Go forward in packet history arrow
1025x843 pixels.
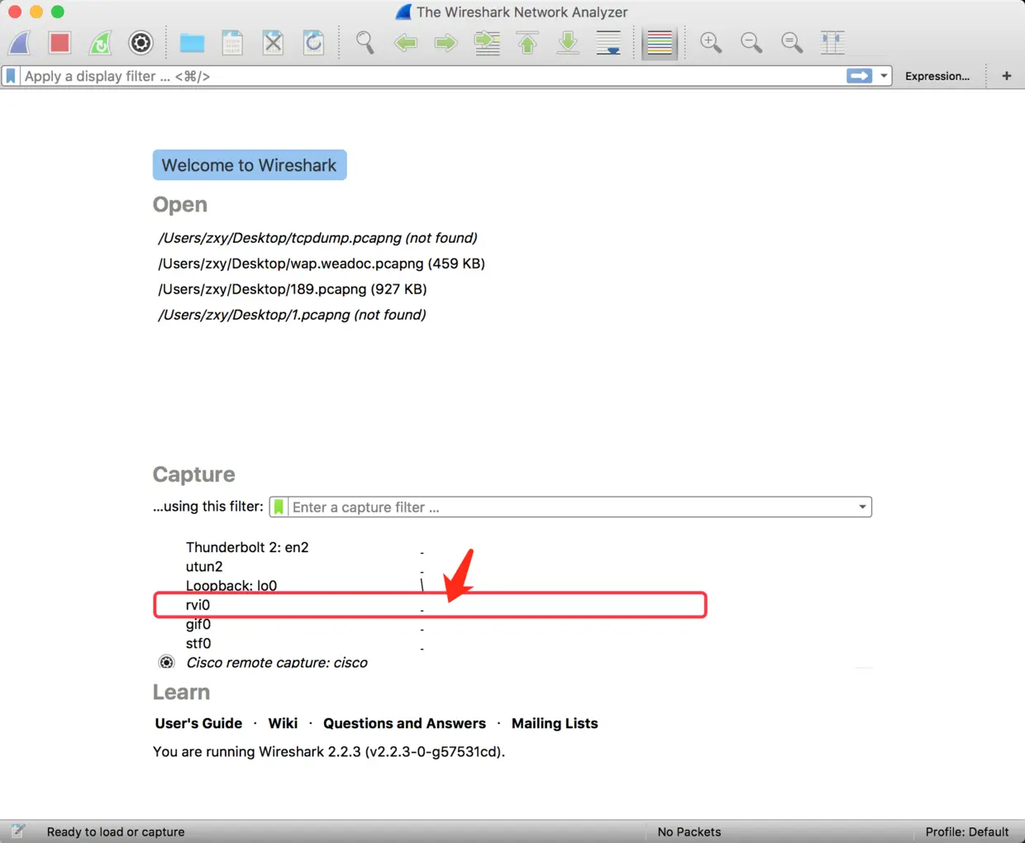click(446, 42)
